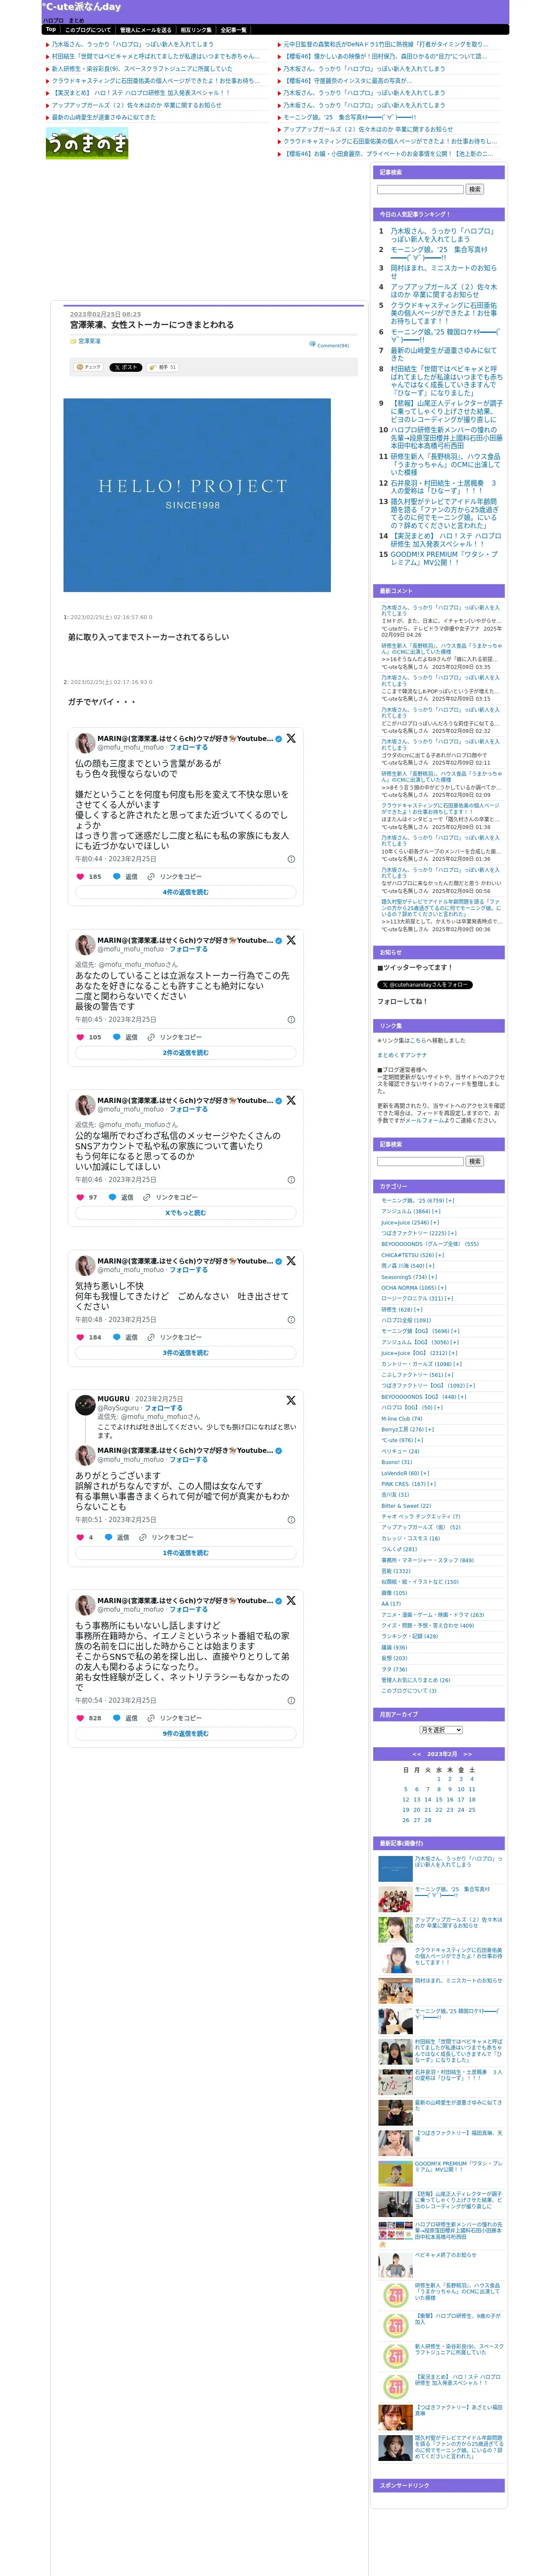Click the lower 記事検索 input above カテゴリー
The width and height of the screenshot is (551, 2576).
420,1161
